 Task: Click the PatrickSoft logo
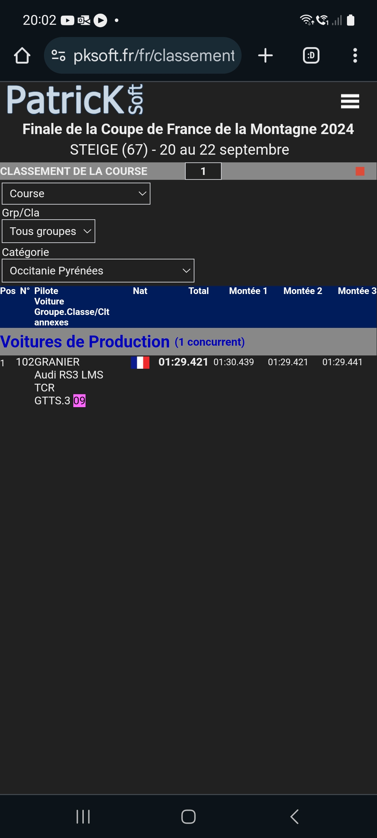coord(75,100)
